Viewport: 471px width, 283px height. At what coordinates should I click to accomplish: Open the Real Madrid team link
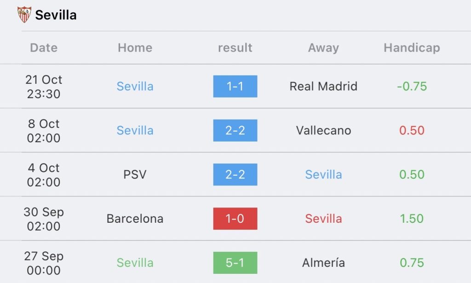[x=323, y=86]
